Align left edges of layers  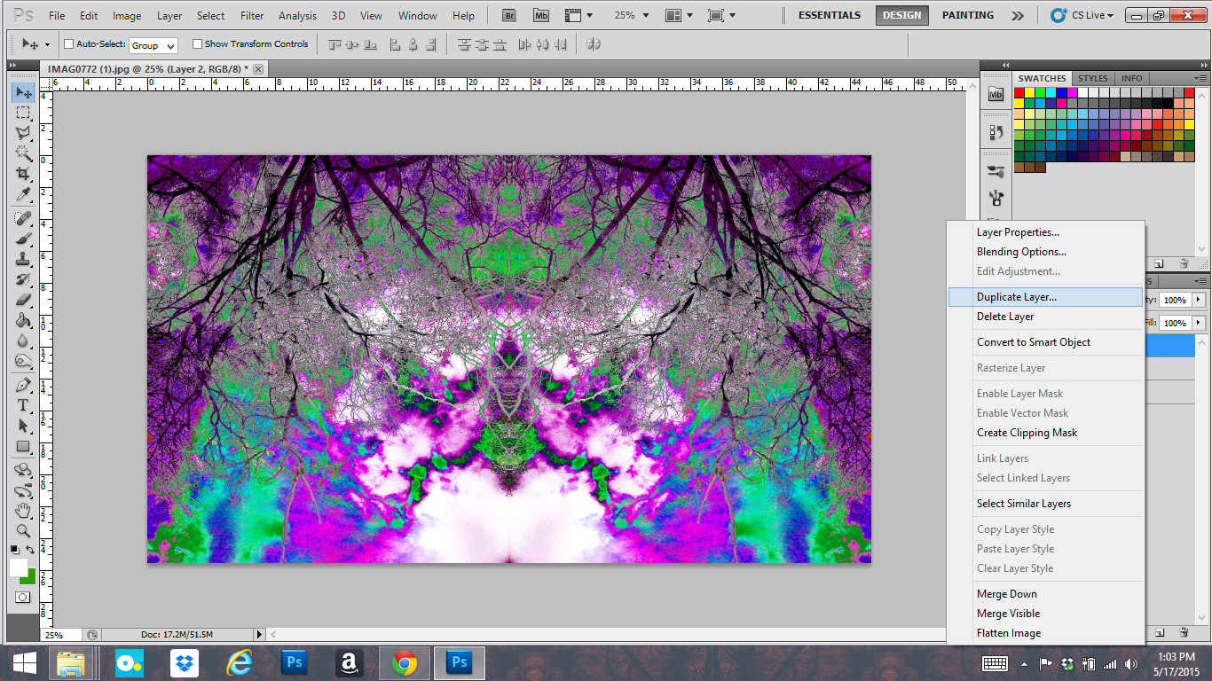395,44
